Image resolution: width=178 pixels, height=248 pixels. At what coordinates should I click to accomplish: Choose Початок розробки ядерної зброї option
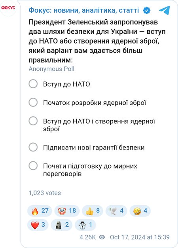click(x=87, y=103)
